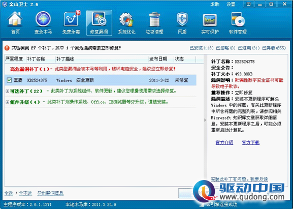
Task: Show the 已安装 (113) patches list
Action: pyautogui.click(x=202, y=48)
